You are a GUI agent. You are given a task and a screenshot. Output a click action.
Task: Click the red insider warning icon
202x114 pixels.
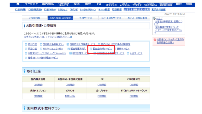pyautogui.click(x=155, y=40)
